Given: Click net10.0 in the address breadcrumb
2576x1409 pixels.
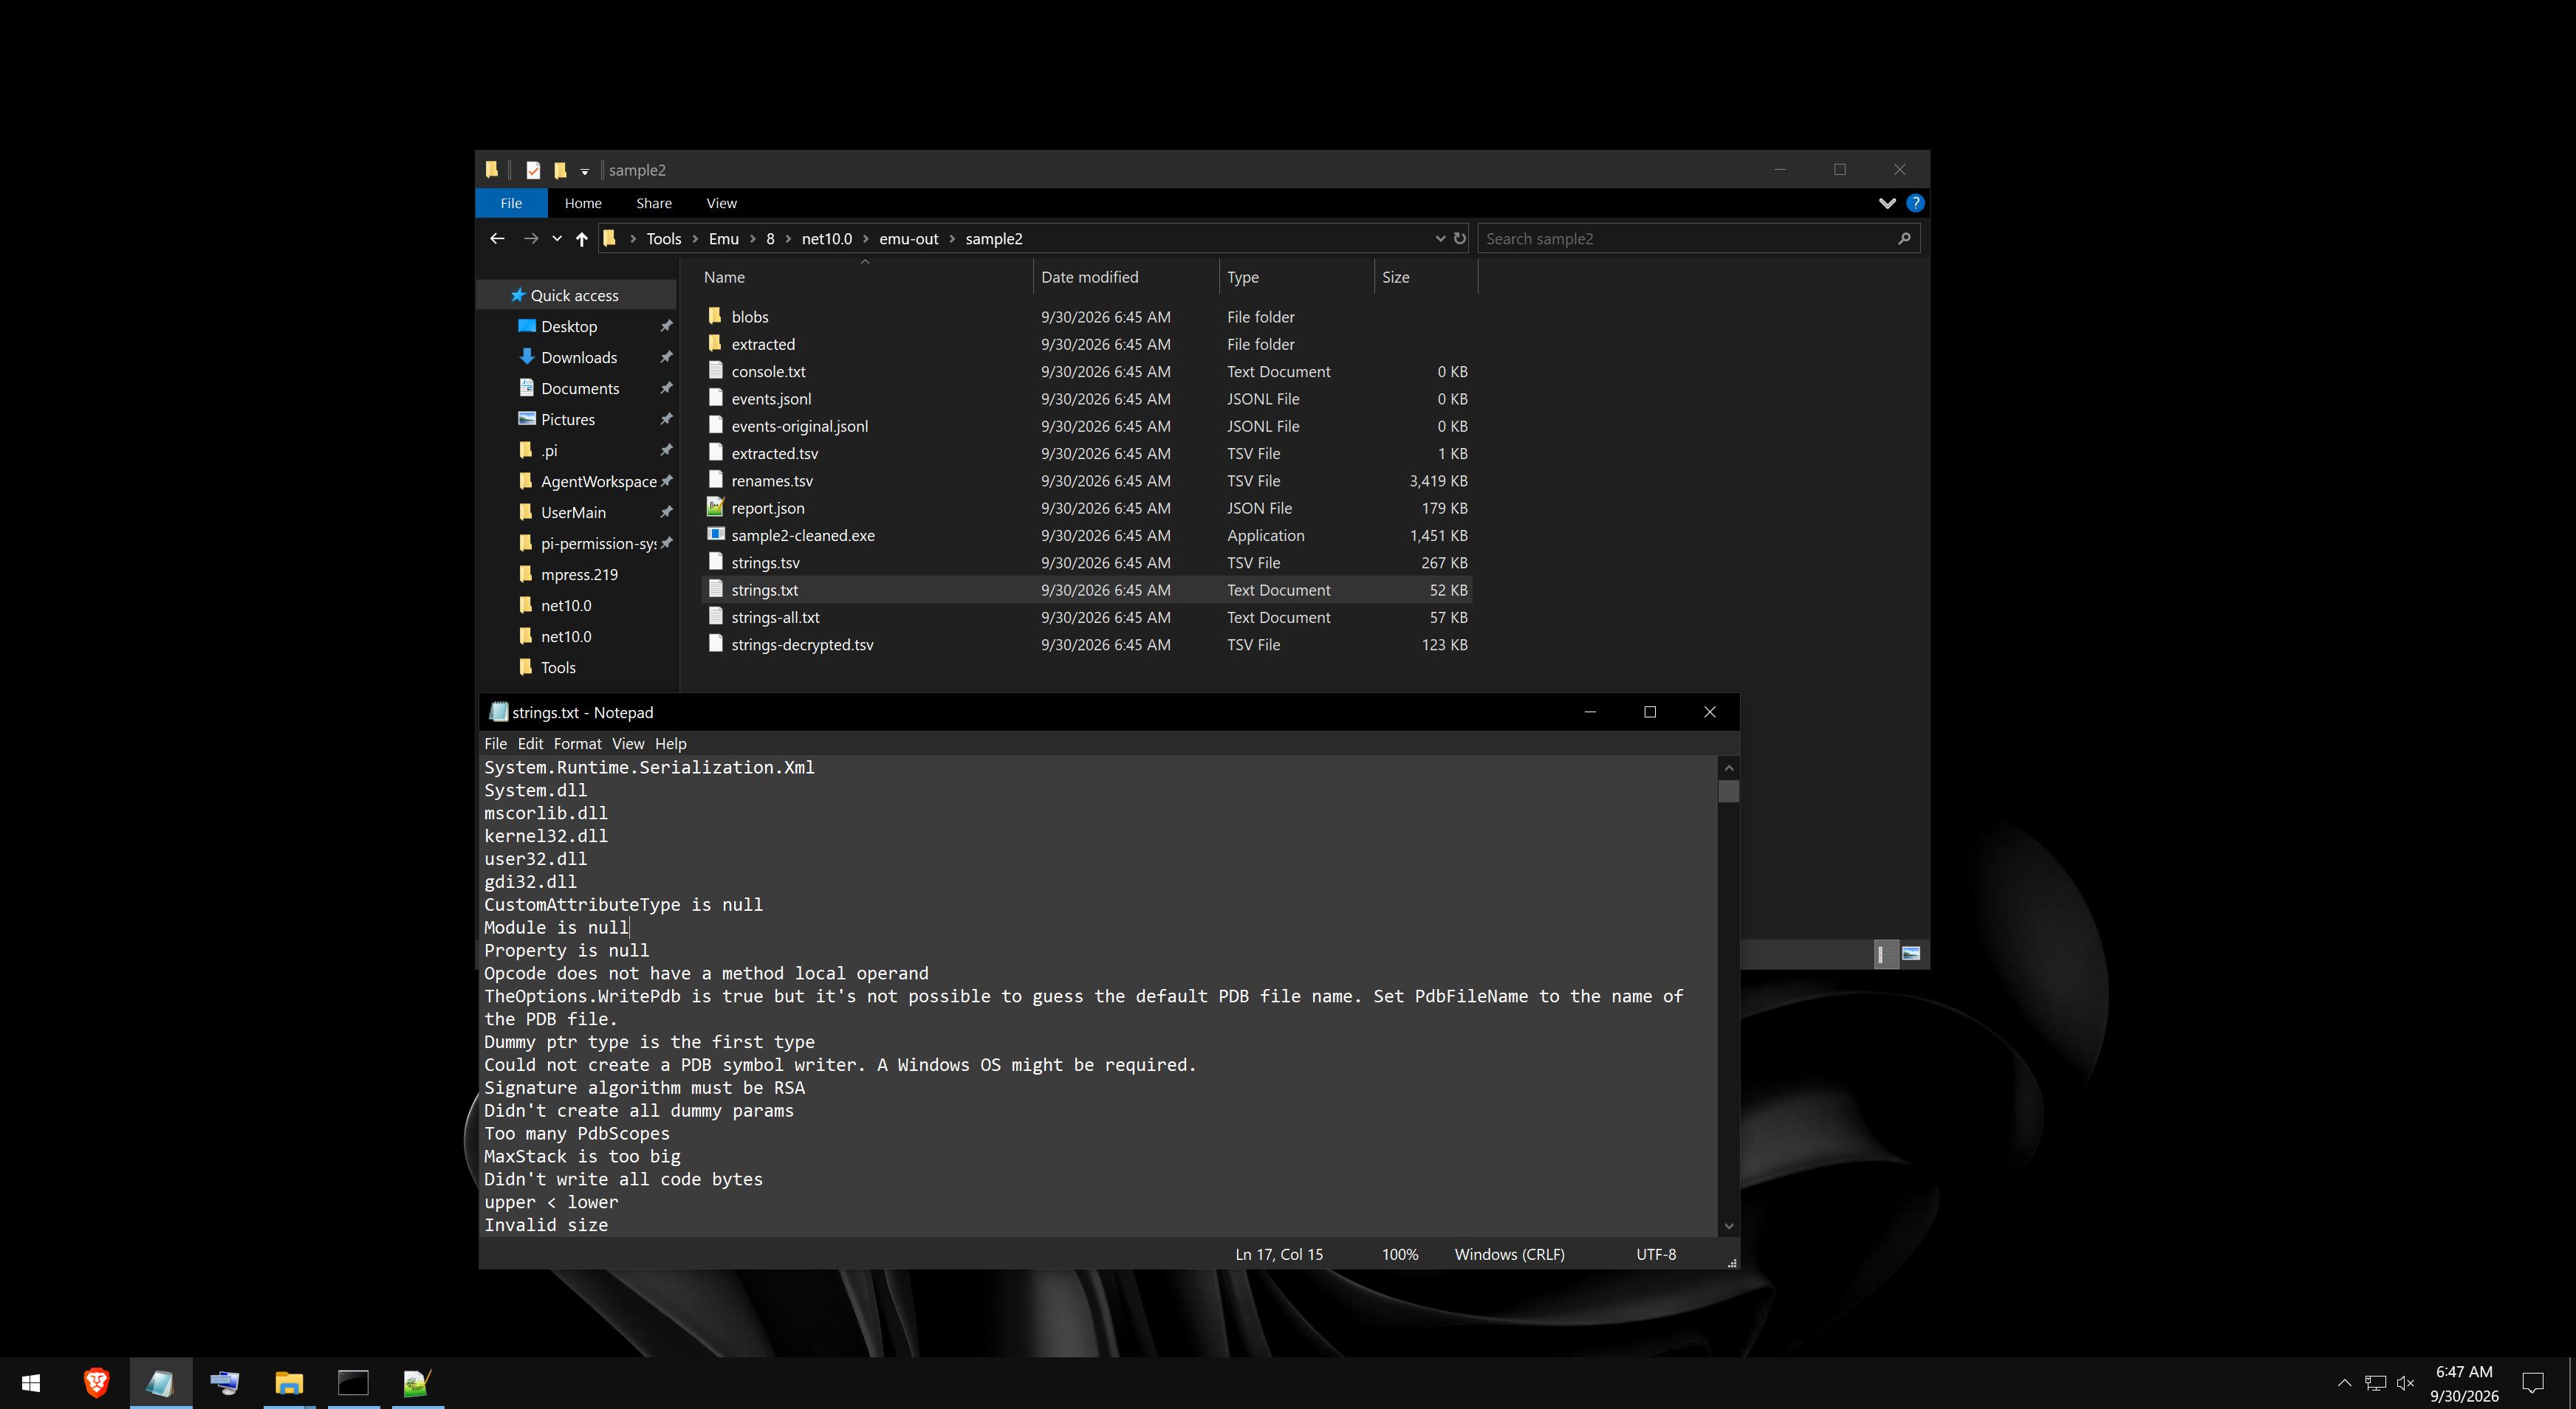Looking at the screenshot, I should 826,238.
